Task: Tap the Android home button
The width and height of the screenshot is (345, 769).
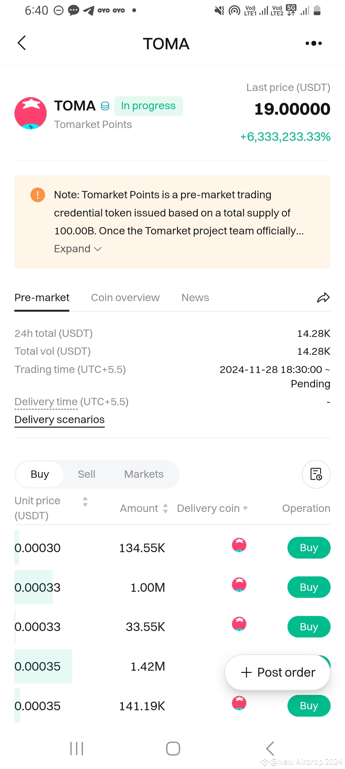Action: (x=173, y=748)
